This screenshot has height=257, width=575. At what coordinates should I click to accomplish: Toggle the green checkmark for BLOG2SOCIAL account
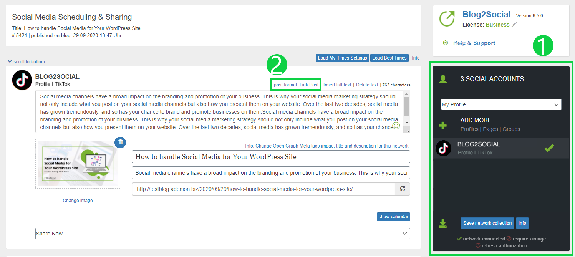[x=549, y=148]
